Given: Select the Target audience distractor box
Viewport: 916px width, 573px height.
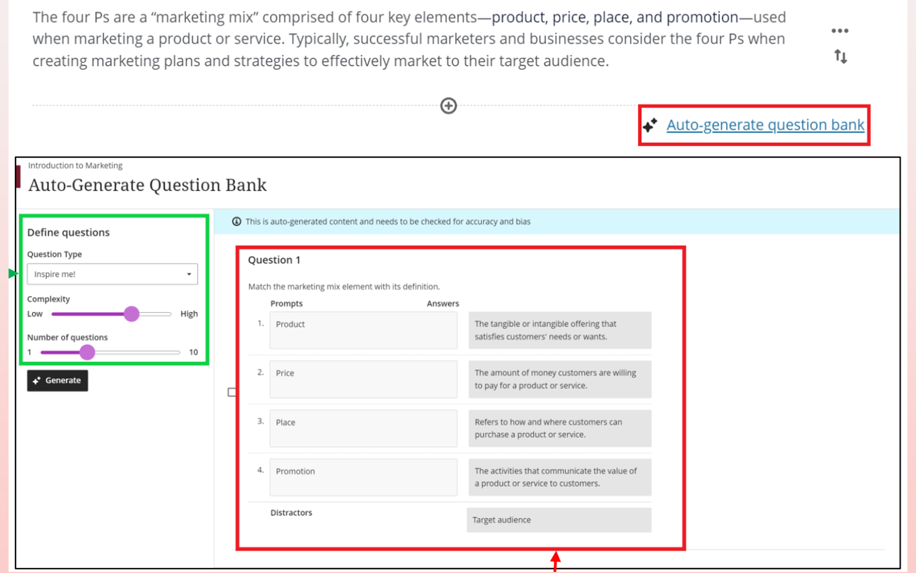Looking at the screenshot, I should click(x=559, y=520).
